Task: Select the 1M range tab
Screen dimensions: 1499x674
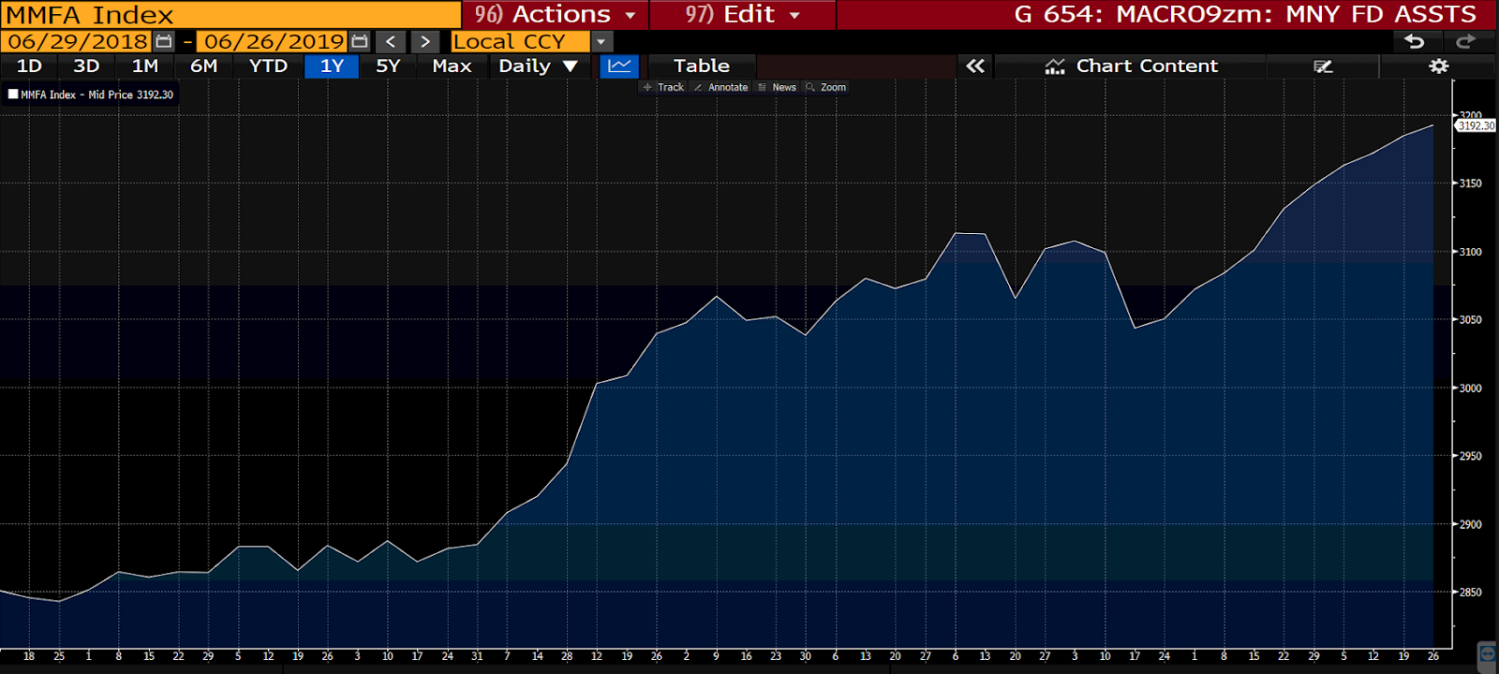Action: (x=145, y=66)
